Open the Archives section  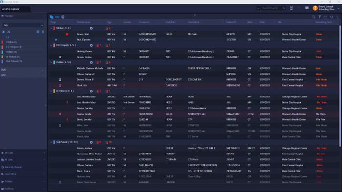click(23, 189)
